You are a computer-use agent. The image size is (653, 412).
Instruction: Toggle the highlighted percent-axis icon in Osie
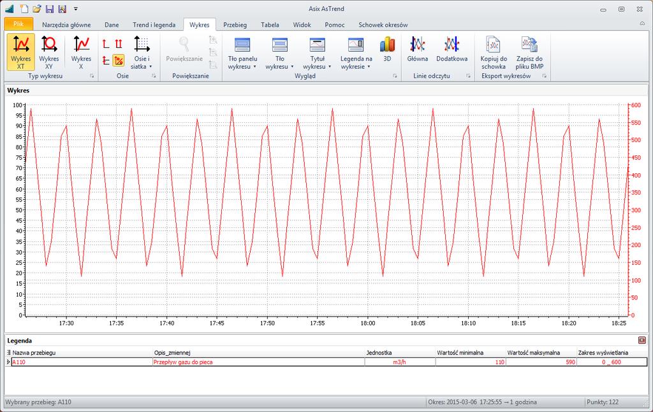pos(119,60)
